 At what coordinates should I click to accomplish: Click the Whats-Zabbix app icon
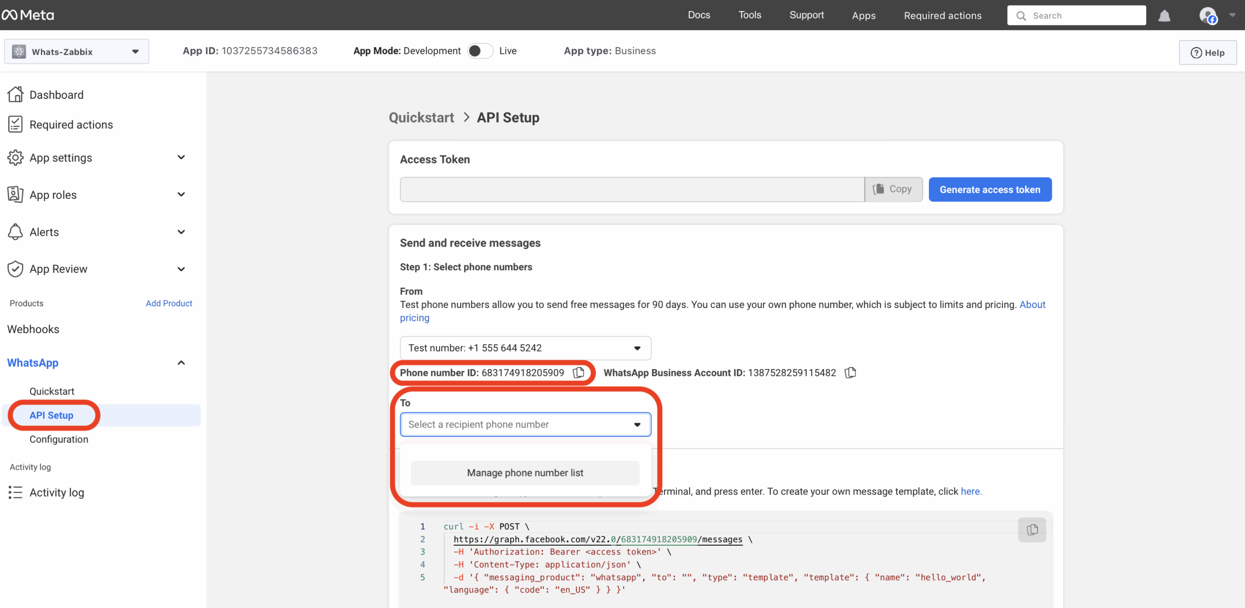pyautogui.click(x=19, y=52)
